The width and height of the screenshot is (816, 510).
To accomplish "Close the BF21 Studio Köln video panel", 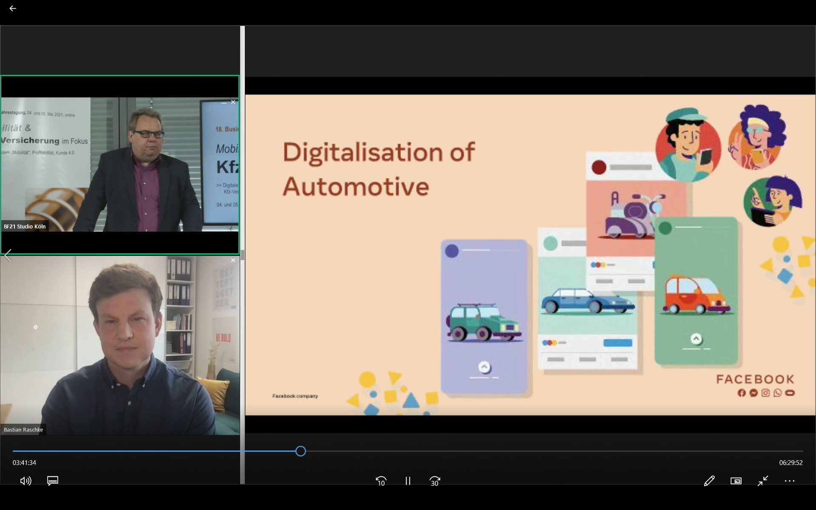I will point(233,102).
